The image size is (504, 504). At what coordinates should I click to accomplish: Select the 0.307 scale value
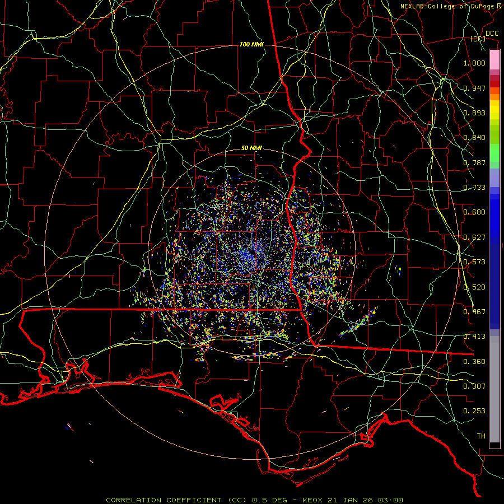(x=474, y=386)
